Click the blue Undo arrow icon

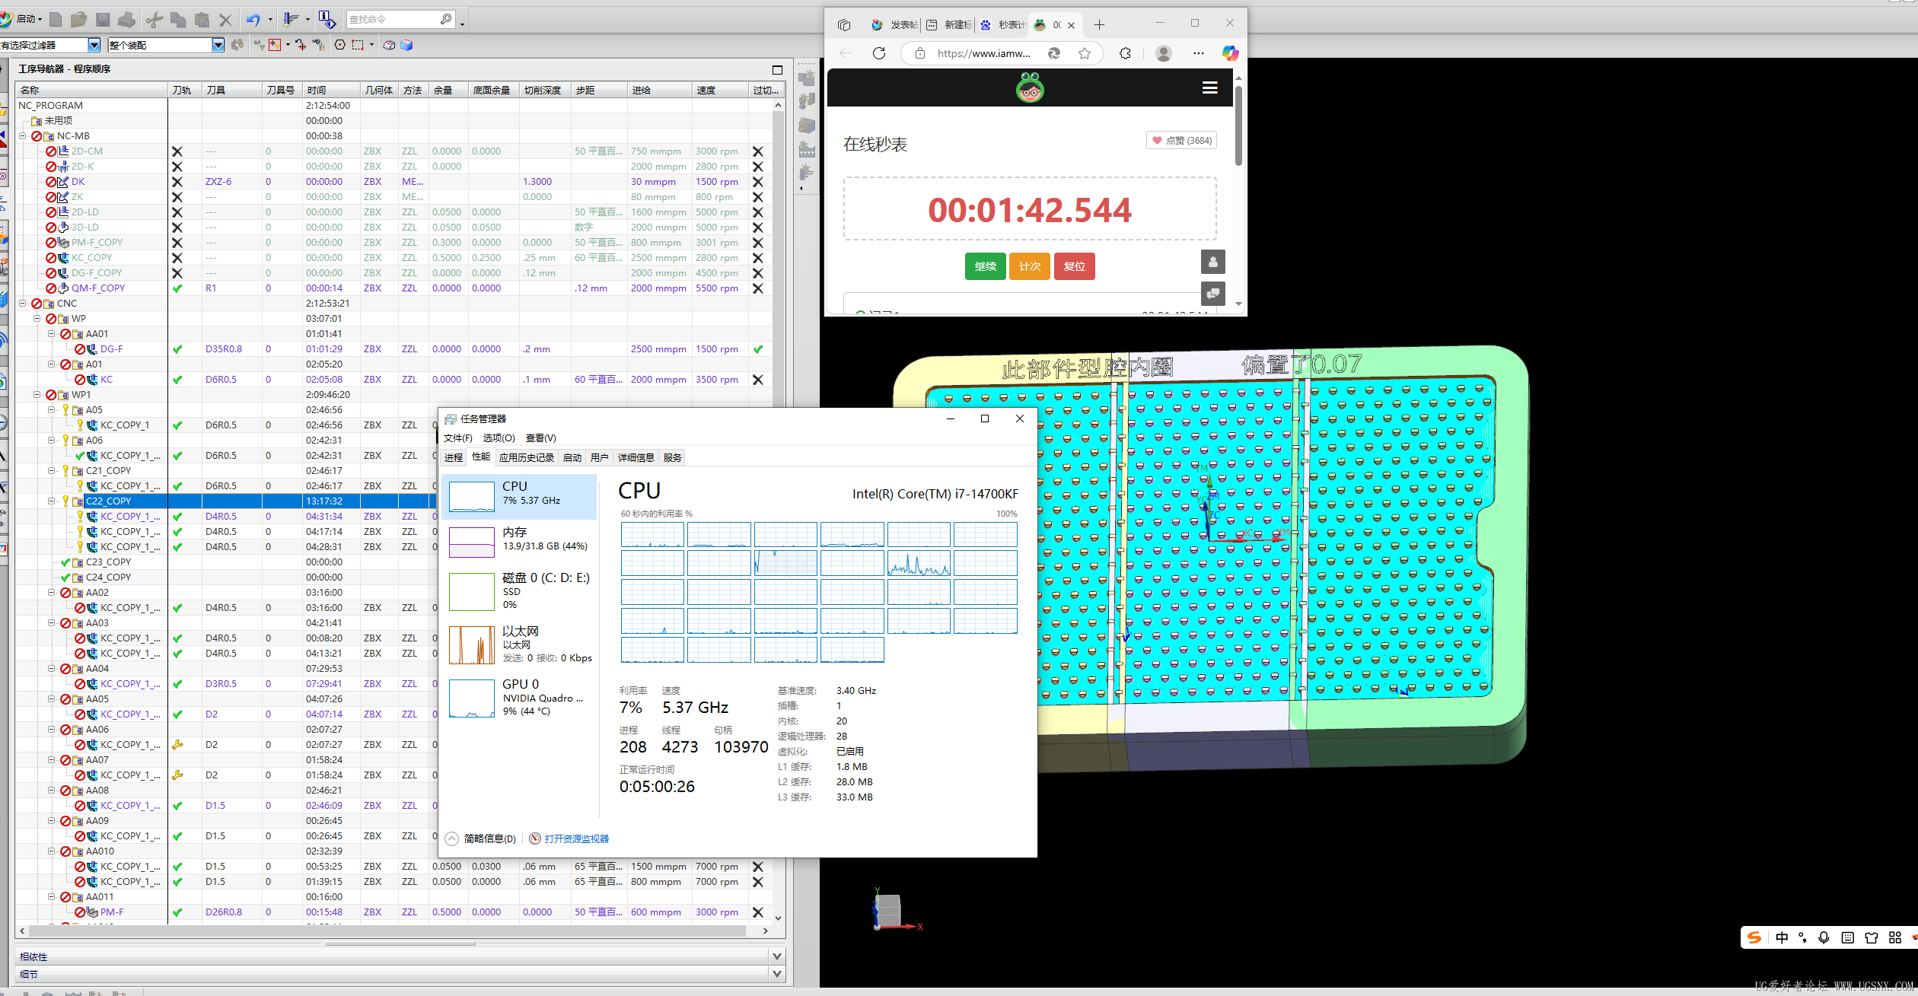(x=253, y=20)
